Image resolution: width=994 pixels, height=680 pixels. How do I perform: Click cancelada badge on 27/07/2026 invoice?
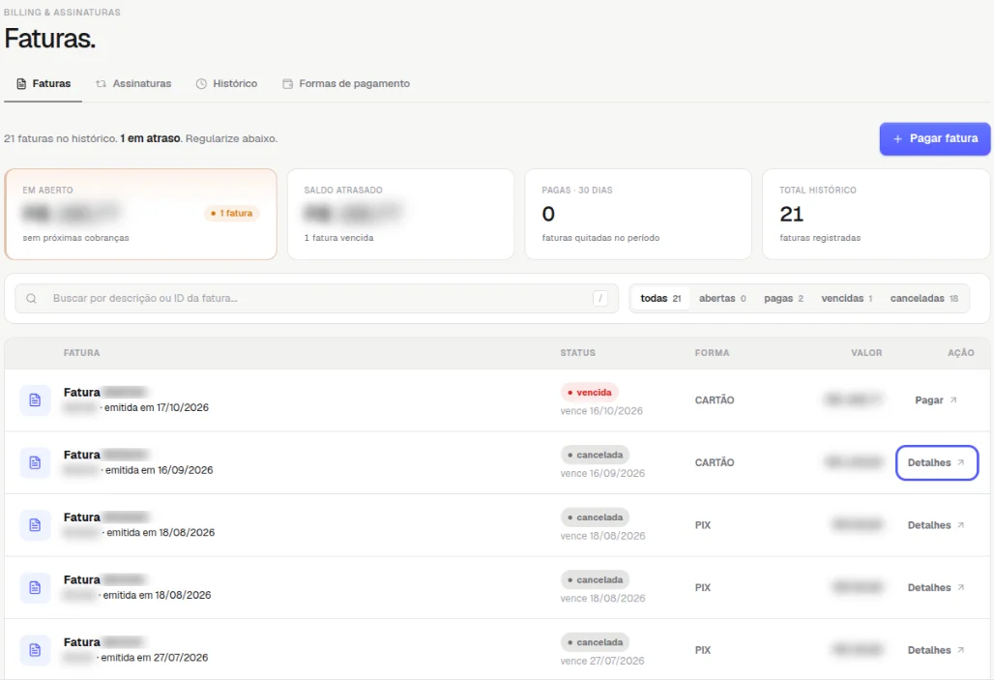595,642
